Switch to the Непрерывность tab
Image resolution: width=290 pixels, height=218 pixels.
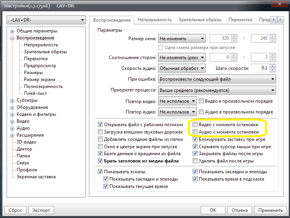155,20
